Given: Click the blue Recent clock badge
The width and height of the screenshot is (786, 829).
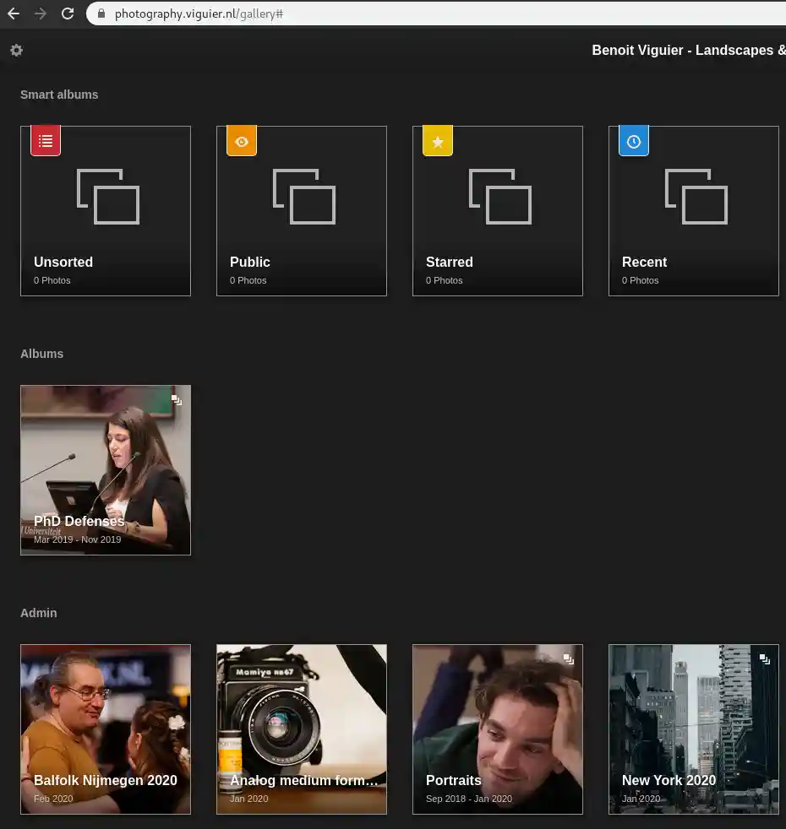Looking at the screenshot, I should click(x=634, y=141).
